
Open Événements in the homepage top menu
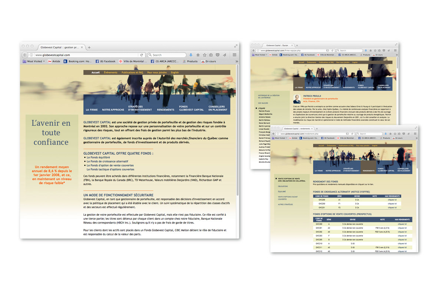pyautogui.click(x=111, y=73)
